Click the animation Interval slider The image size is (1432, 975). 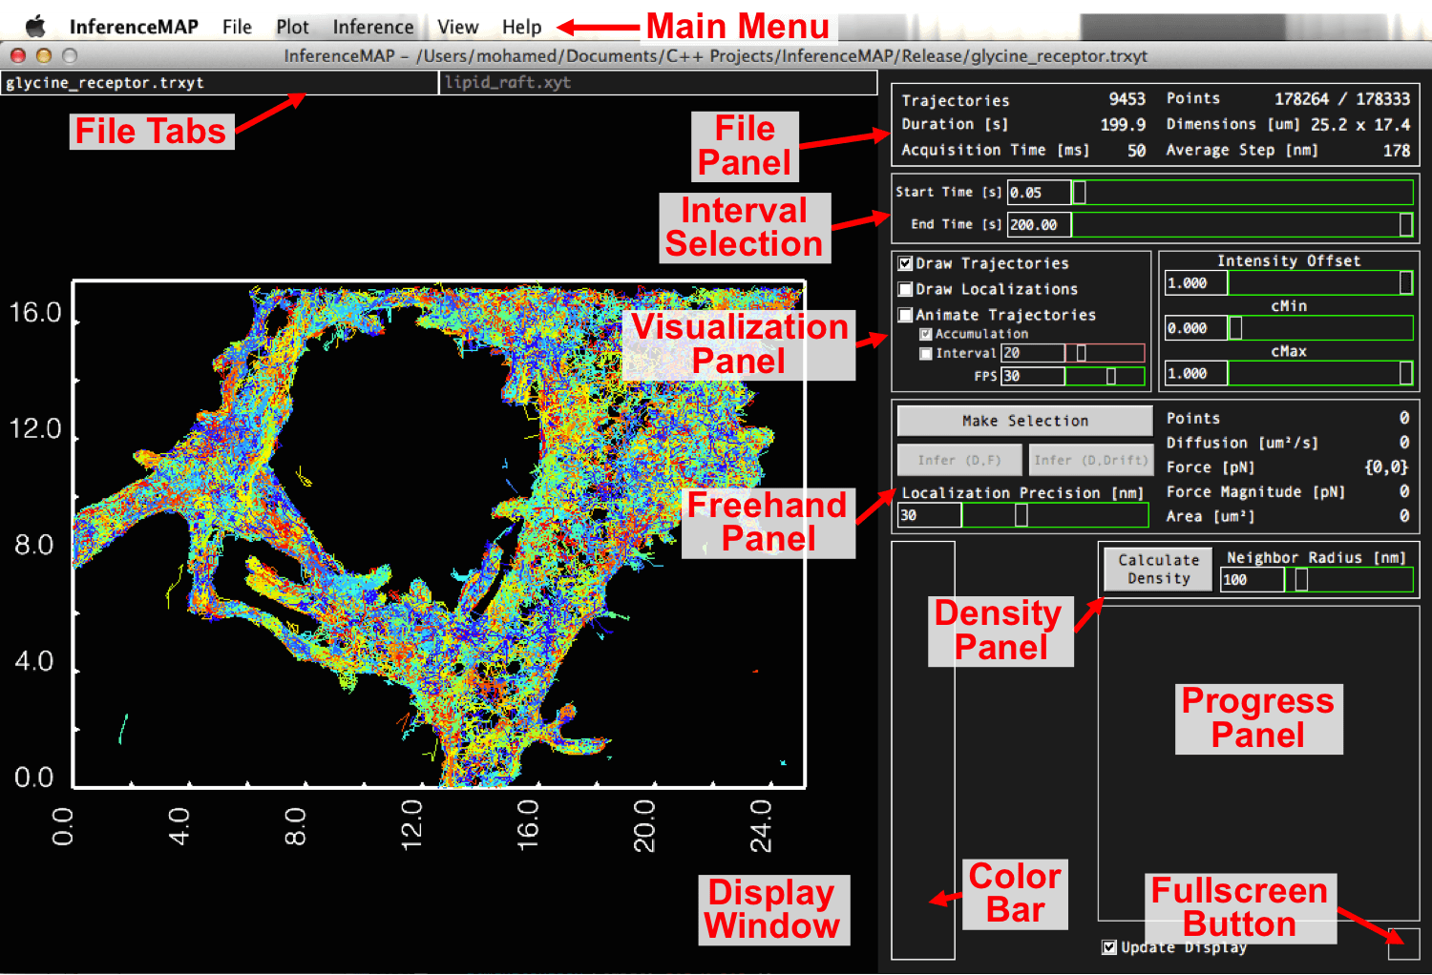pyautogui.click(x=1105, y=353)
